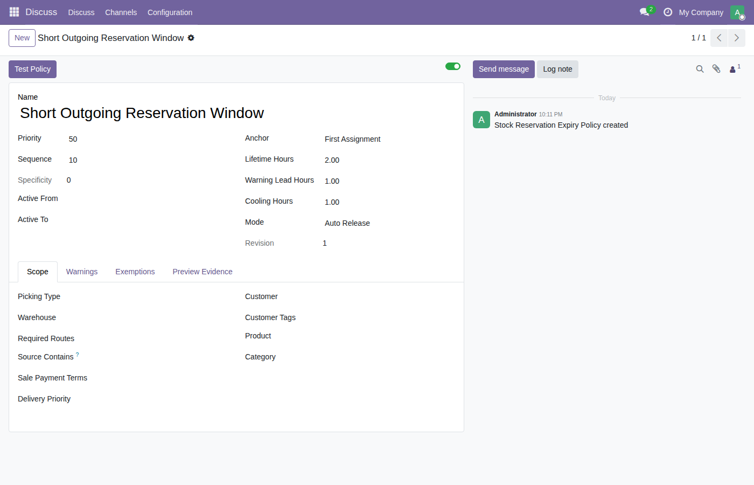This screenshot has width=754, height=485.
Task: Open the activities clock icon
Action: point(668,12)
